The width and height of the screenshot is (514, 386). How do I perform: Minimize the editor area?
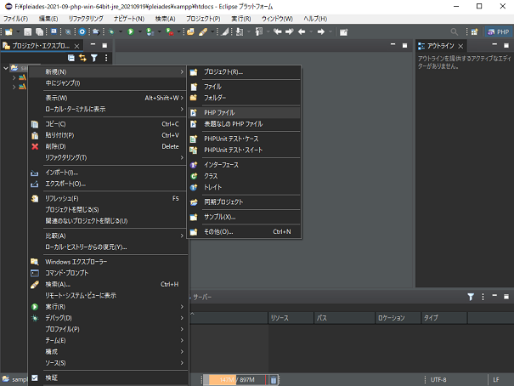(393, 45)
